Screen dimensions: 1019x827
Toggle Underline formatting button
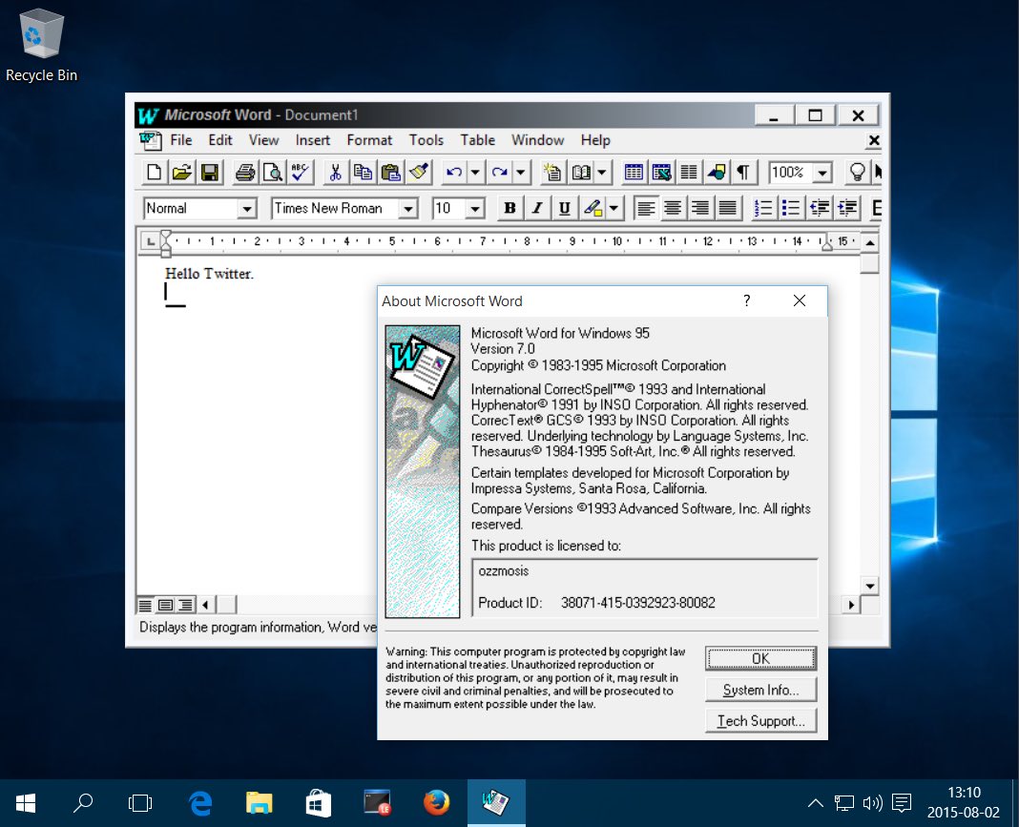[x=564, y=208]
